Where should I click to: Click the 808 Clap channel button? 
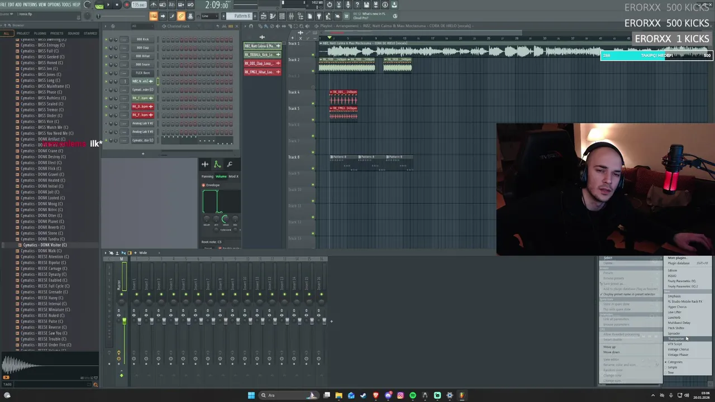[142, 48]
